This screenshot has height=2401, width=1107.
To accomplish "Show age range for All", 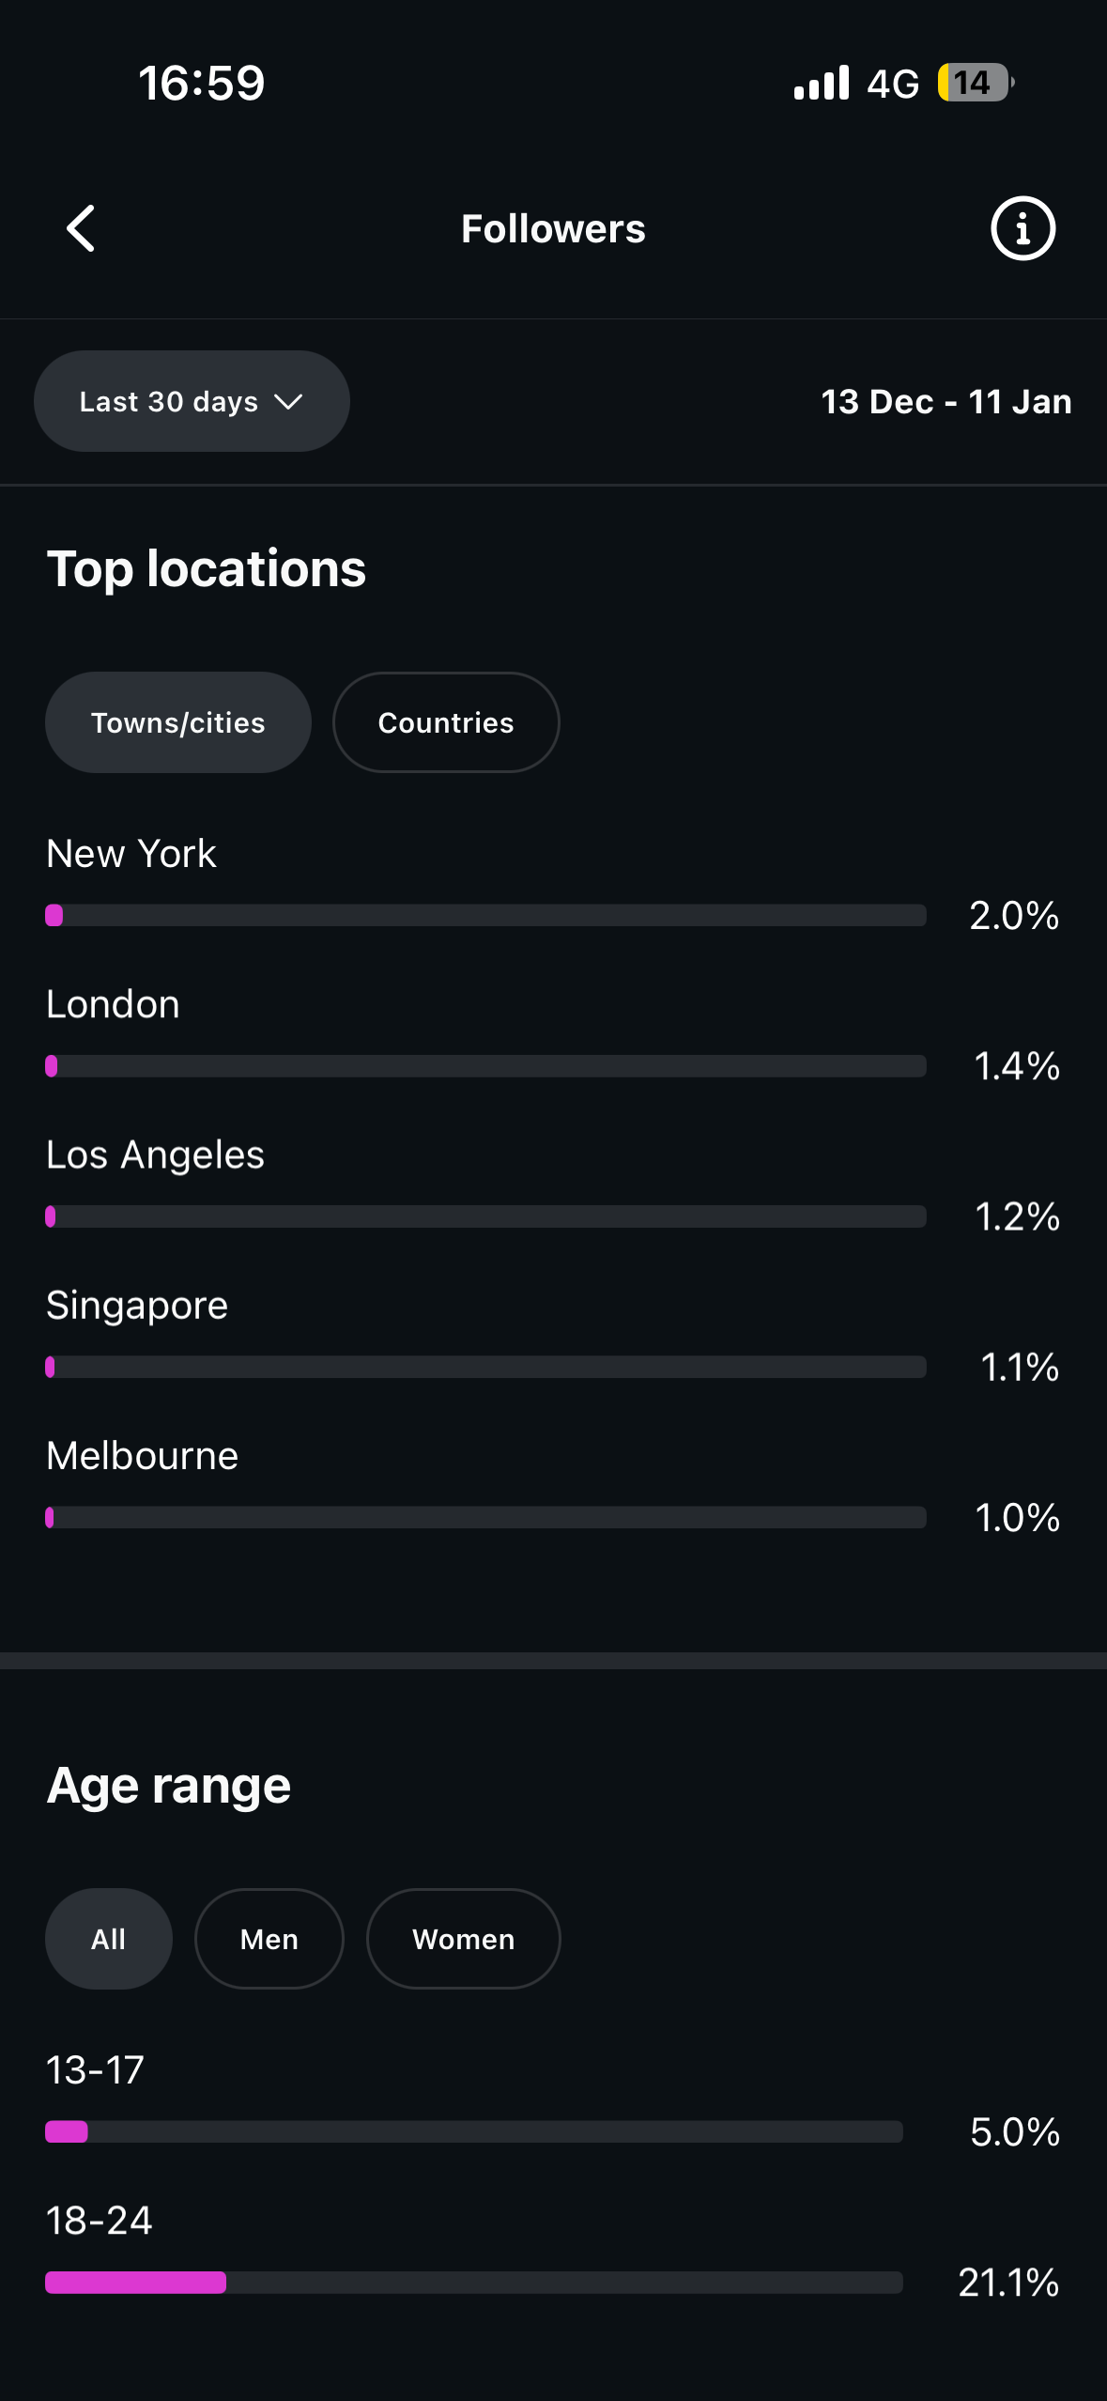I will pyautogui.click(x=109, y=1939).
